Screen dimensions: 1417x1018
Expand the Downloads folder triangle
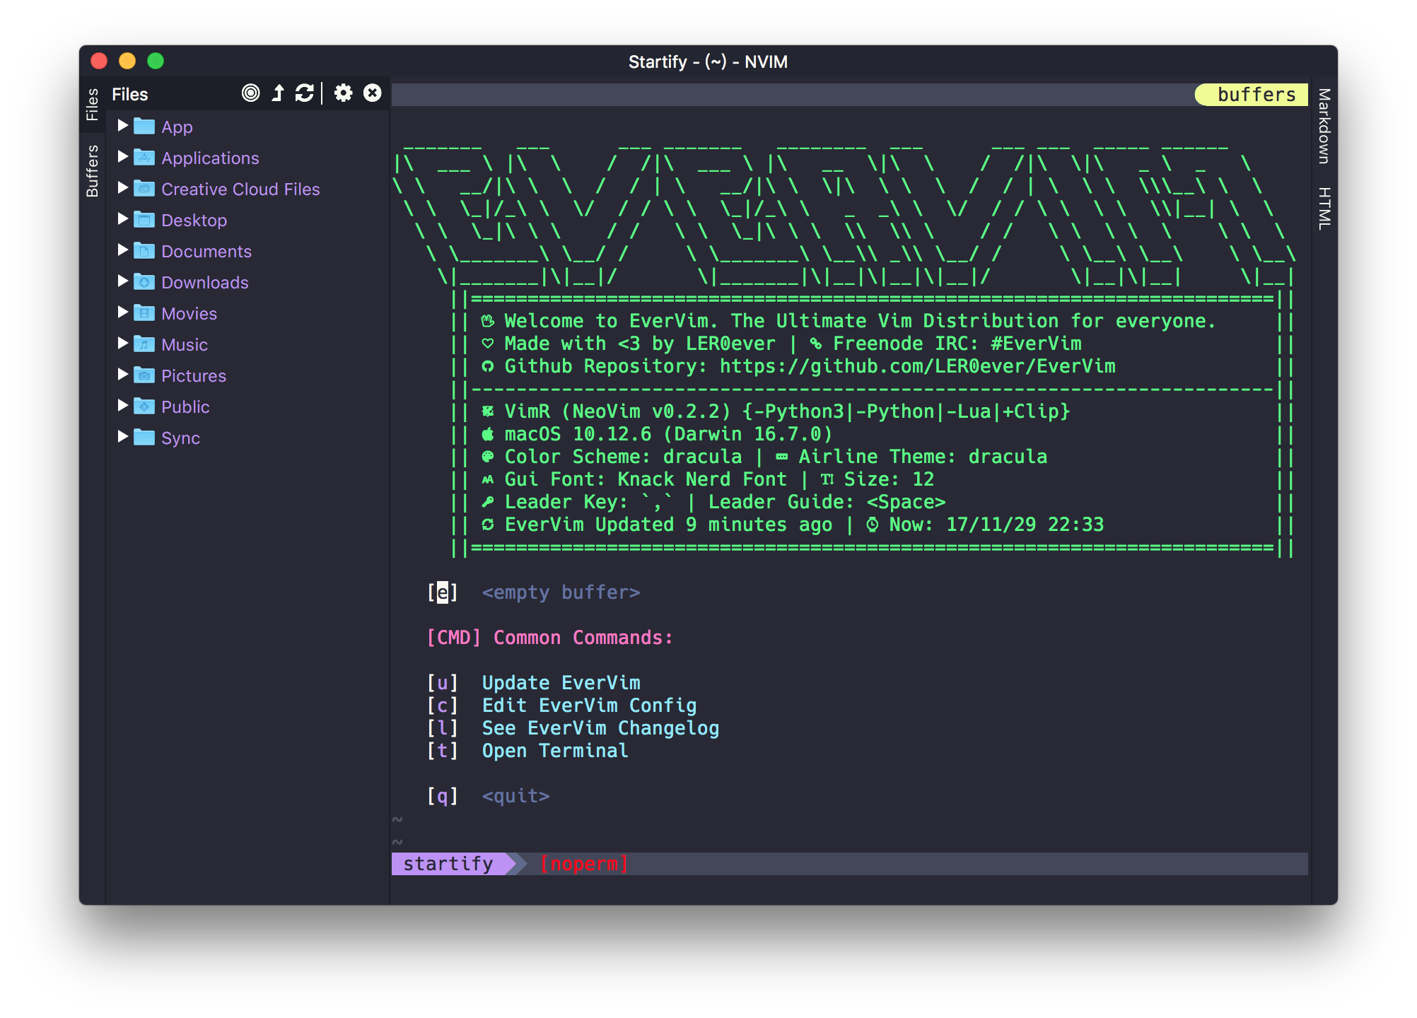[122, 281]
